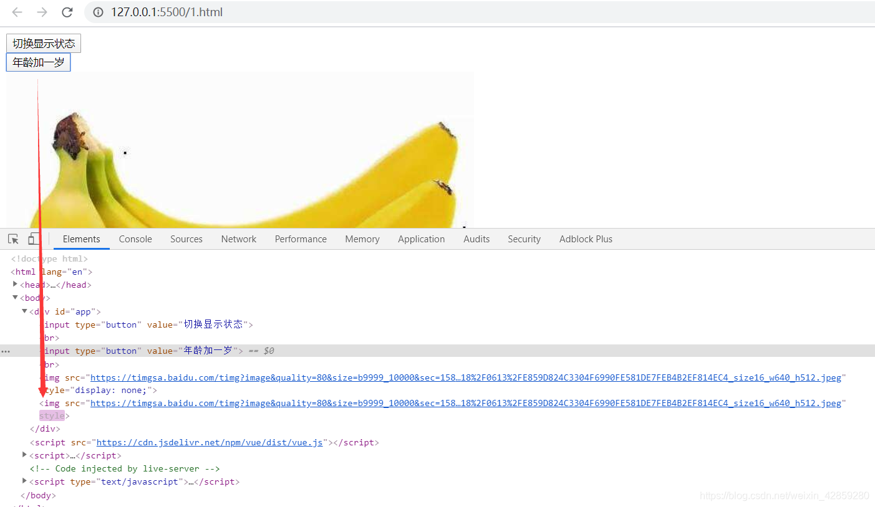The width and height of the screenshot is (875, 507).
Task: Click the 年龄加一岁 button on the page
Action: tap(38, 62)
